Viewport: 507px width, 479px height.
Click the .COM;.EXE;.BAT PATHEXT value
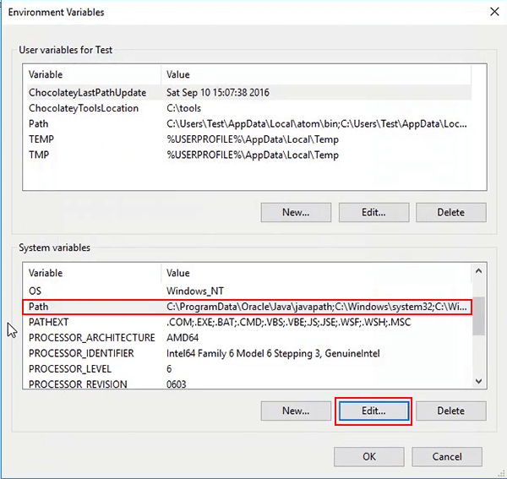288,322
